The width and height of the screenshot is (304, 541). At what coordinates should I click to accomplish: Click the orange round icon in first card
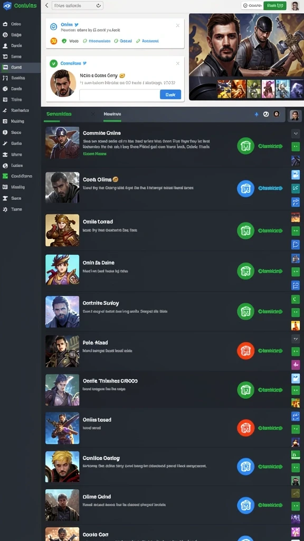(x=54, y=41)
